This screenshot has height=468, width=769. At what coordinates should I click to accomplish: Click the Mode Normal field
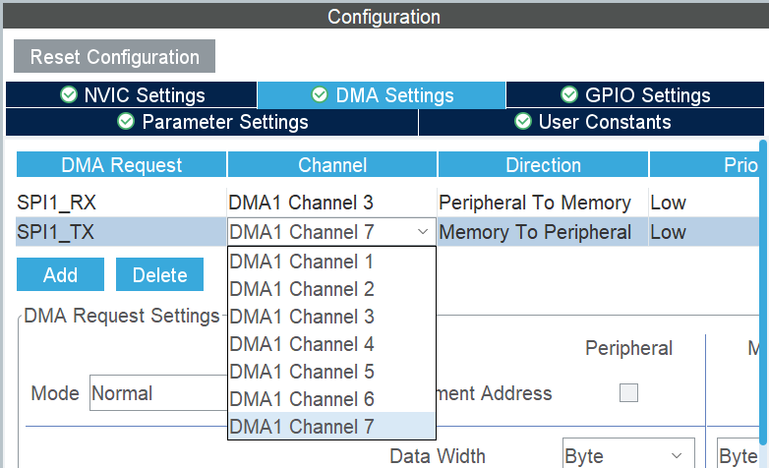pos(157,393)
